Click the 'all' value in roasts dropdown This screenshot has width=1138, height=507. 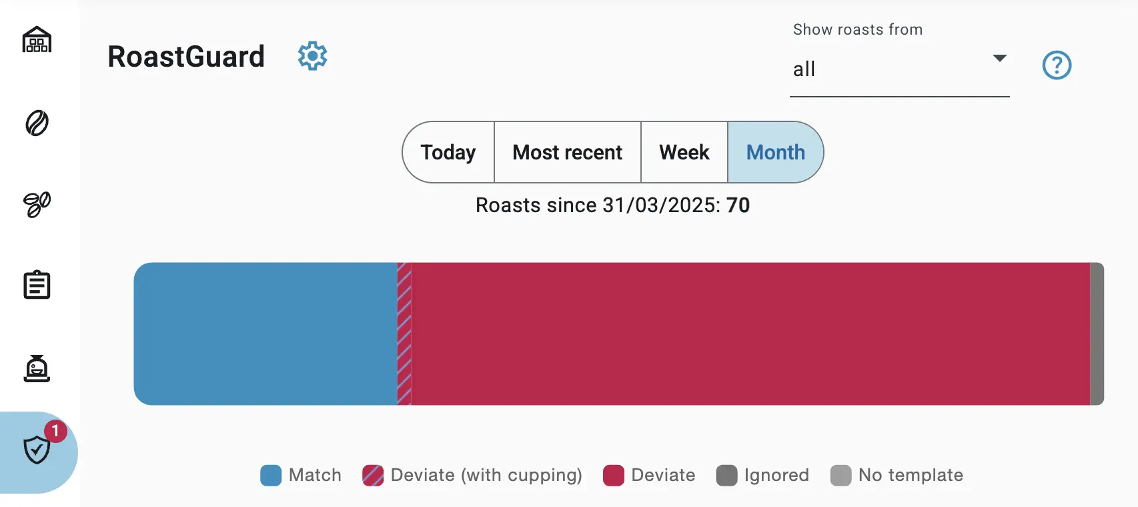click(804, 69)
